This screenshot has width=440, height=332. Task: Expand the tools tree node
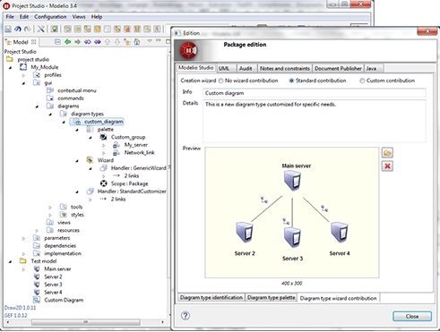tap(50, 207)
